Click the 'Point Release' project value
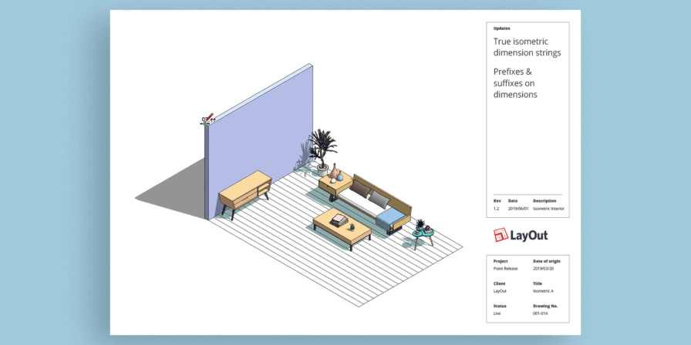 coord(504,269)
